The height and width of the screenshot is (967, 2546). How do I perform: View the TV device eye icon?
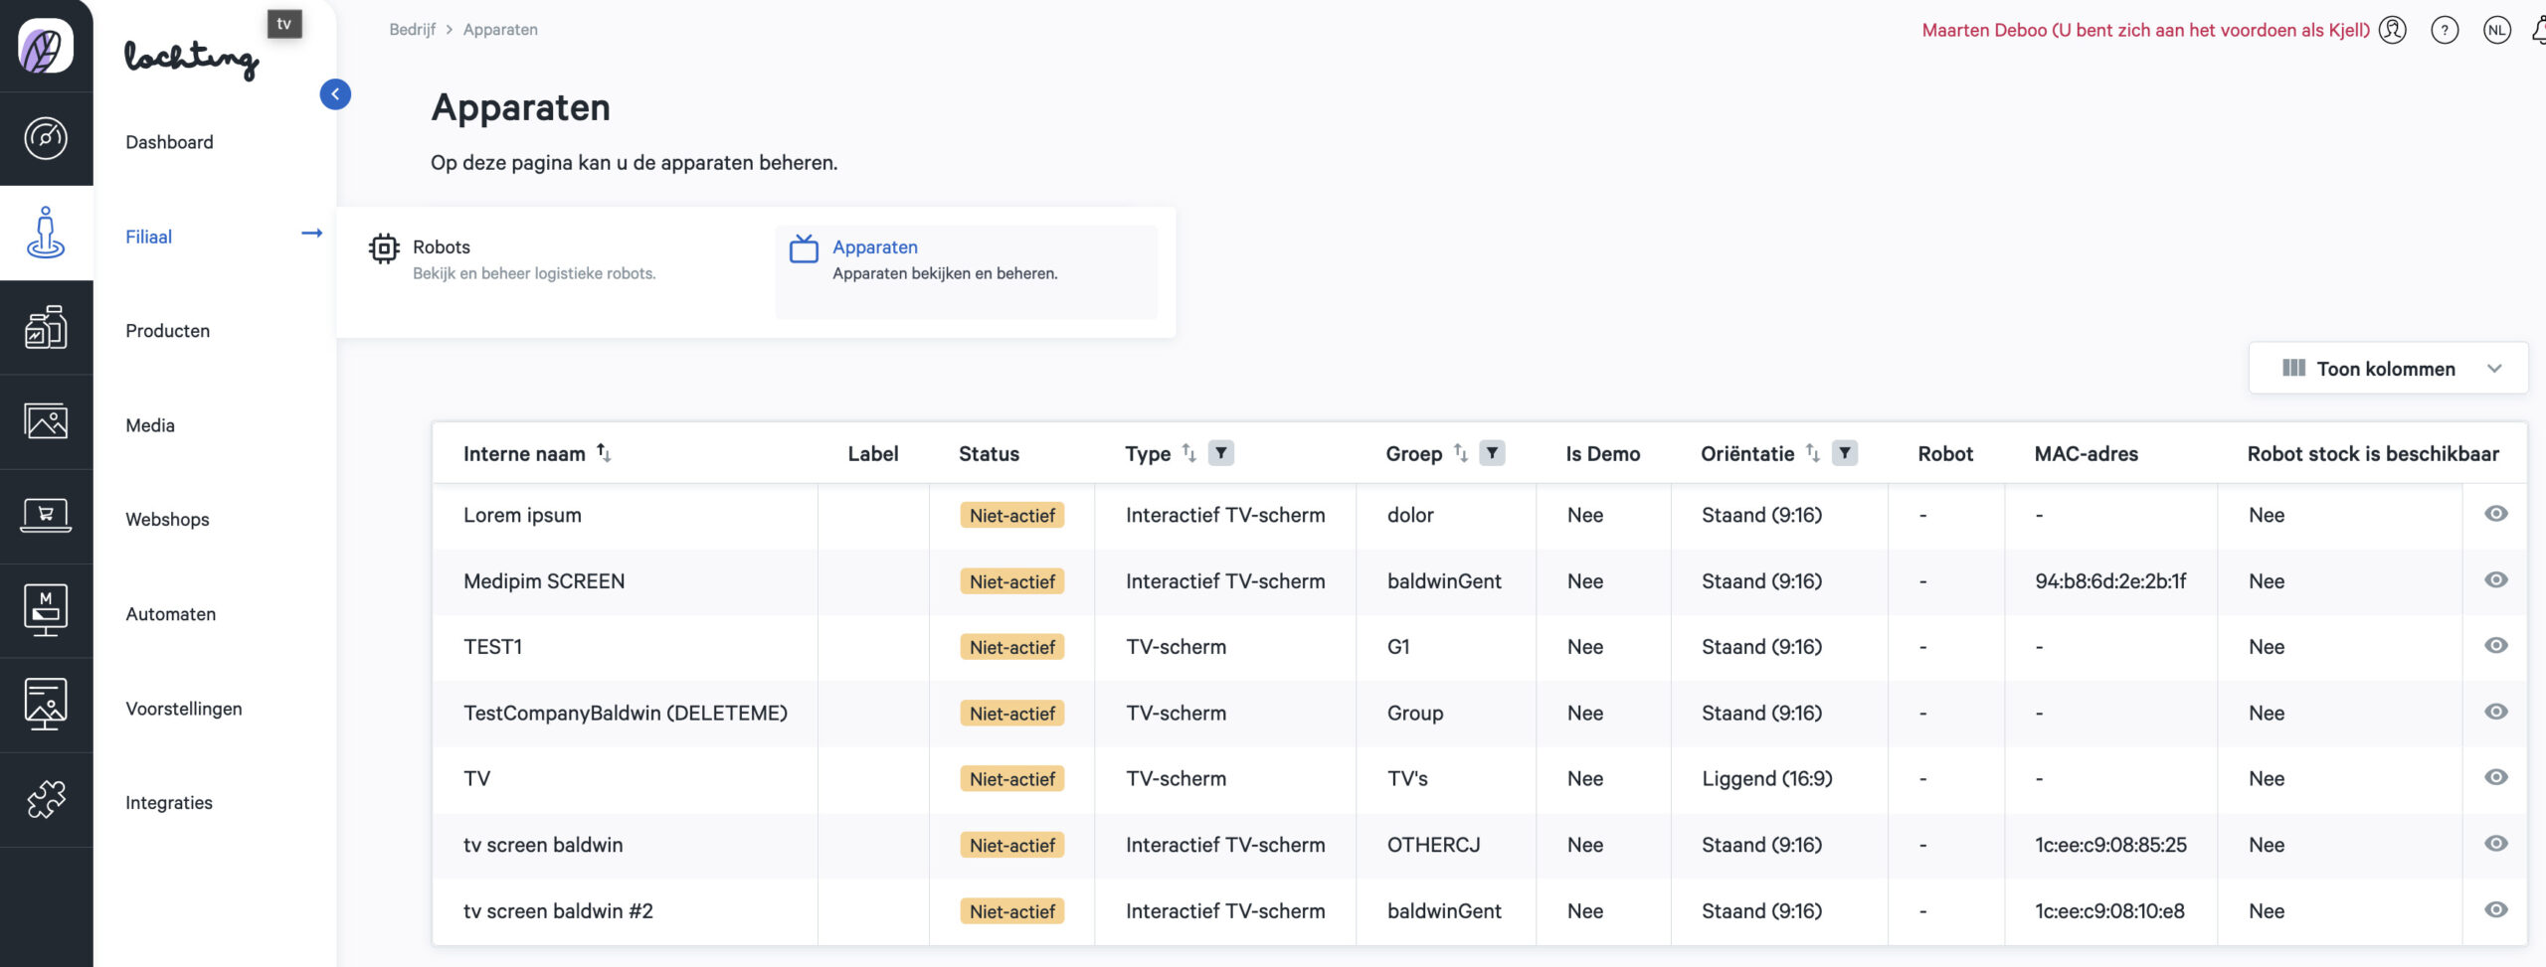tap(2496, 777)
